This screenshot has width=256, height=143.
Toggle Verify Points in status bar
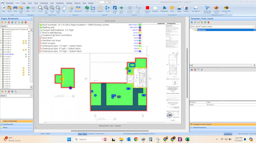[x=99, y=134]
